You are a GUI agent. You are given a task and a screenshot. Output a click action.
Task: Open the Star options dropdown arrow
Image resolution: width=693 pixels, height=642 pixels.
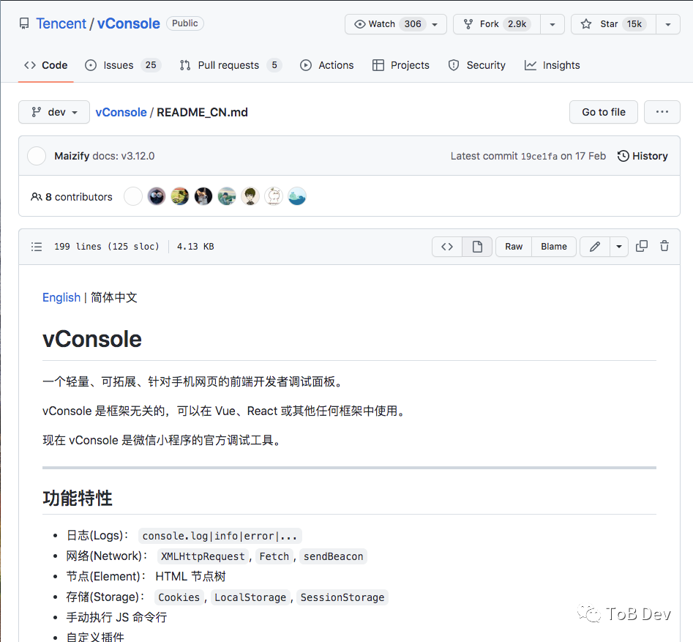coord(667,23)
